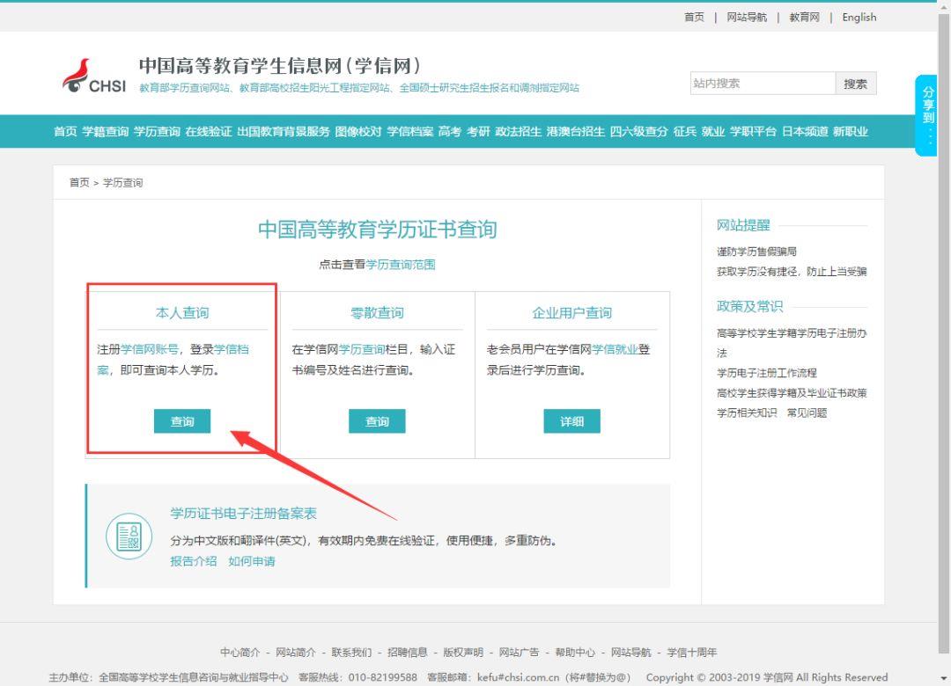Click the 企业用户查询 card title

pyautogui.click(x=572, y=313)
